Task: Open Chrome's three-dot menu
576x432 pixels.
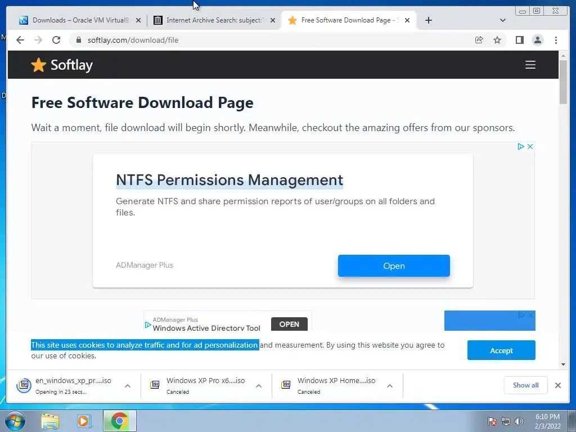Action: tap(556, 40)
